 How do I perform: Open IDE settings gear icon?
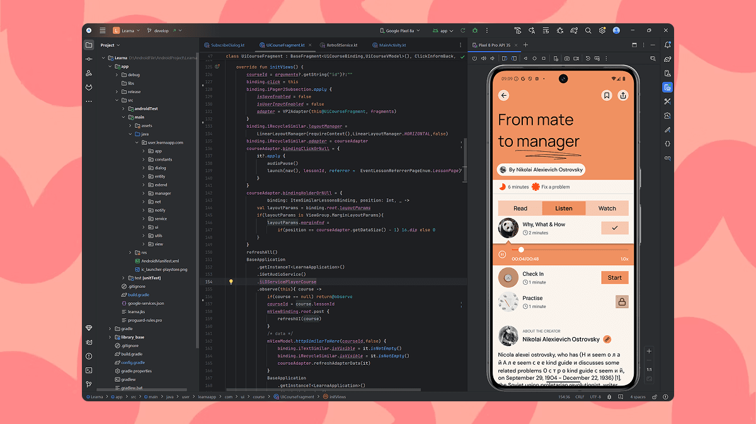click(x=602, y=30)
